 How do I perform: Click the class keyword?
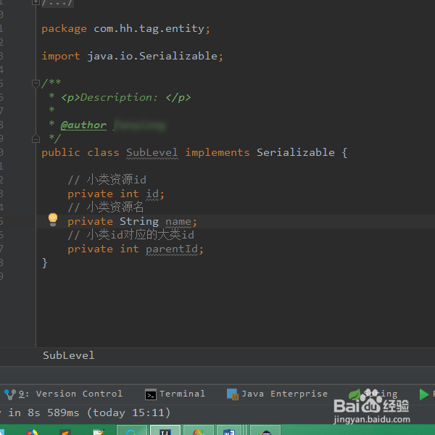click(x=103, y=152)
